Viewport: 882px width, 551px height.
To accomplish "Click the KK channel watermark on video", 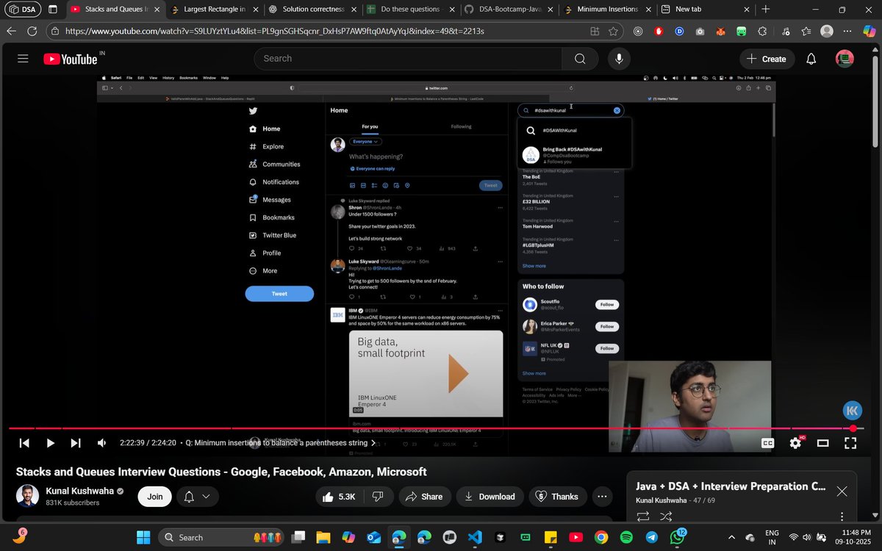I will [852, 411].
